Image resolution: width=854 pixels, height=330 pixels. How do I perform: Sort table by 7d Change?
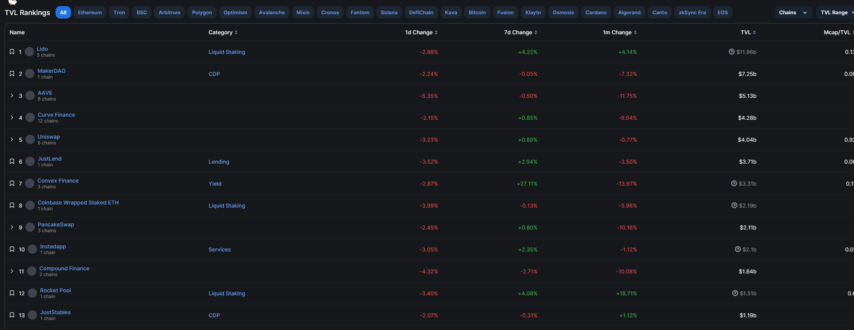tap(536, 32)
